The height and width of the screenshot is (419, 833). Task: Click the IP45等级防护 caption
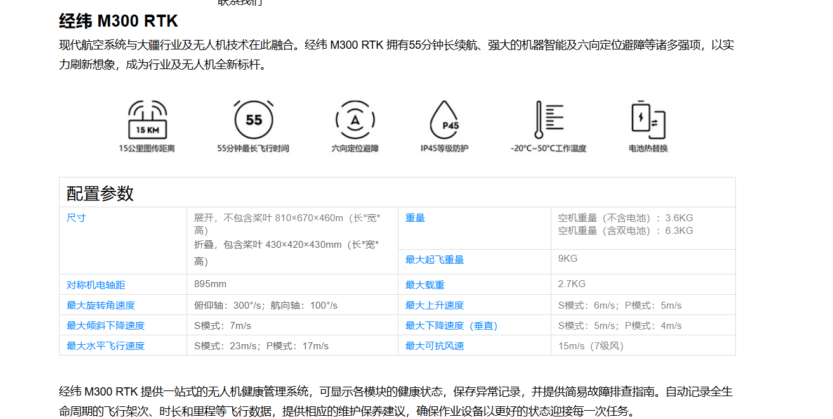click(x=445, y=148)
